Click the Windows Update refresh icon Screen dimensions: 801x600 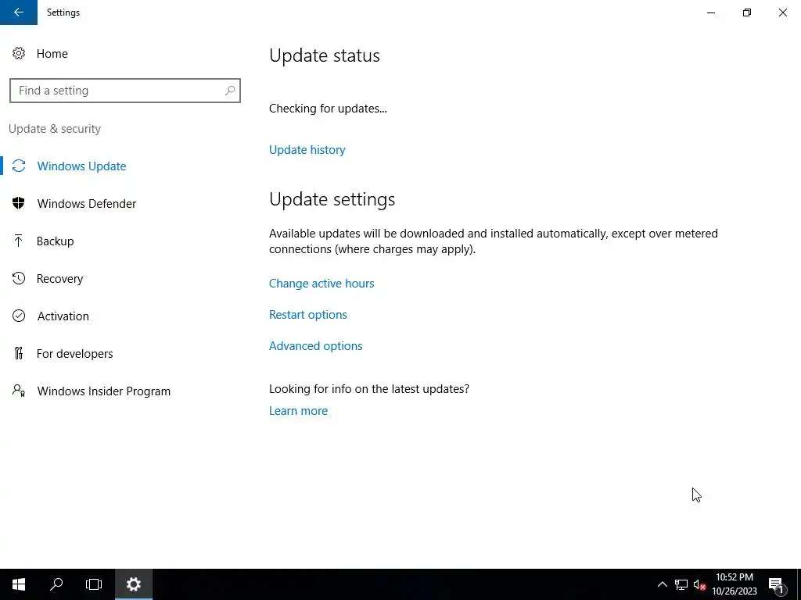[x=19, y=166]
